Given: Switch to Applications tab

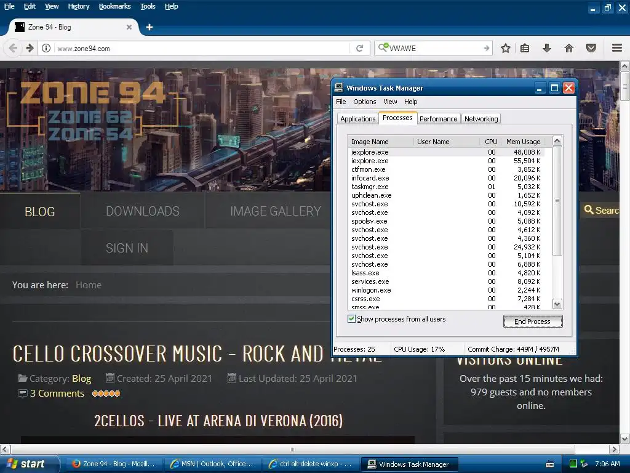Looking at the screenshot, I should (x=357, y=119).
